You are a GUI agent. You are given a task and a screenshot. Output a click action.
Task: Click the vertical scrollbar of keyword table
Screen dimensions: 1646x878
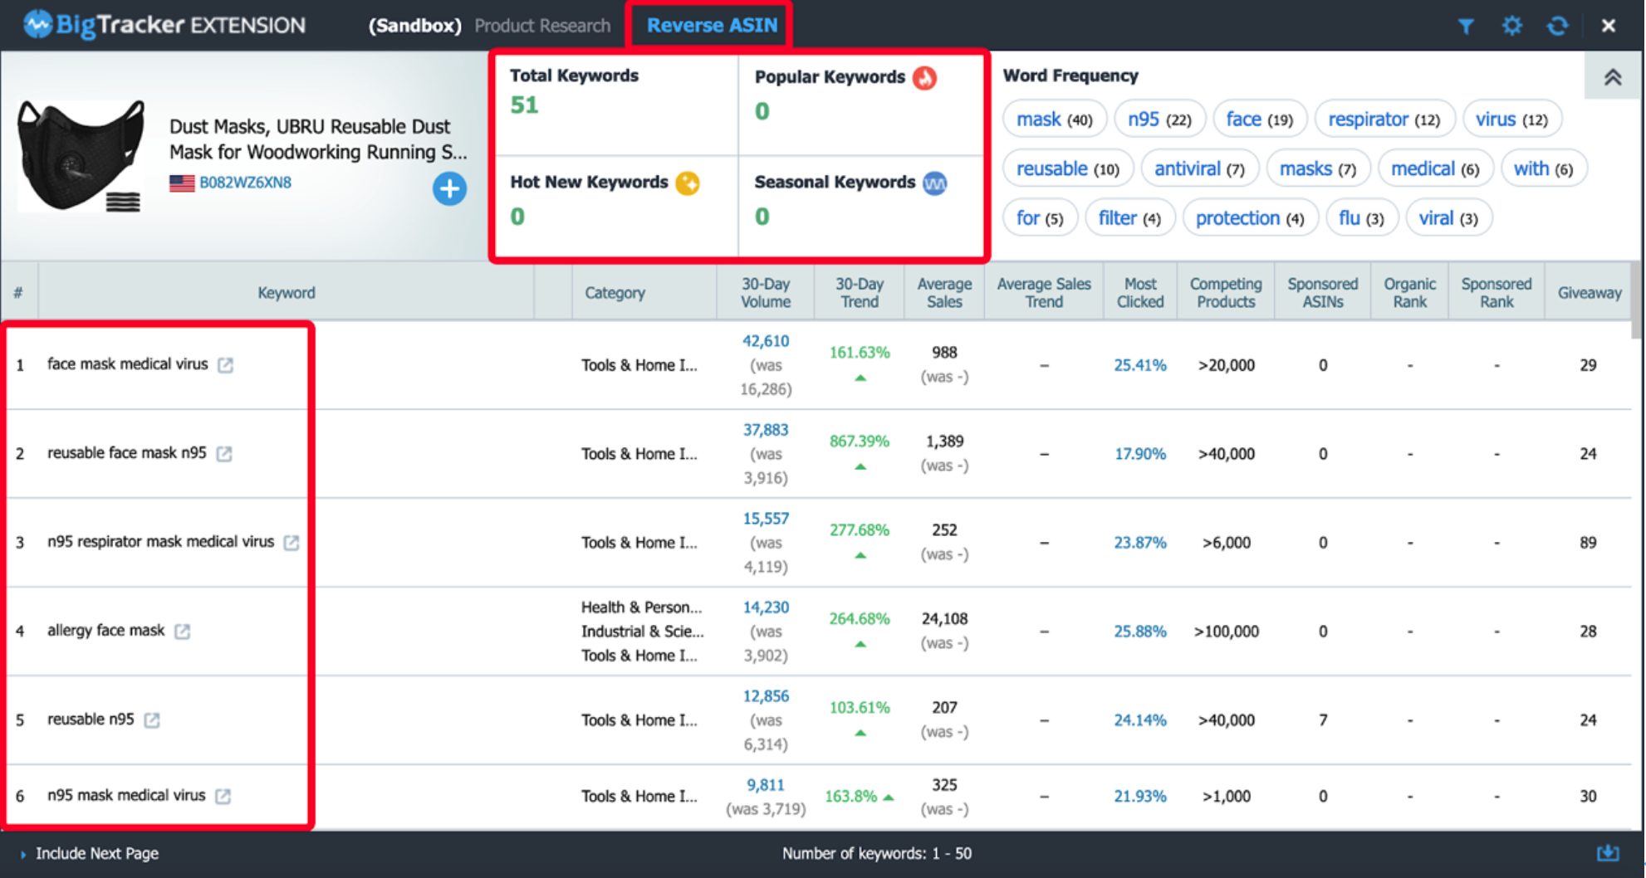1636,300
